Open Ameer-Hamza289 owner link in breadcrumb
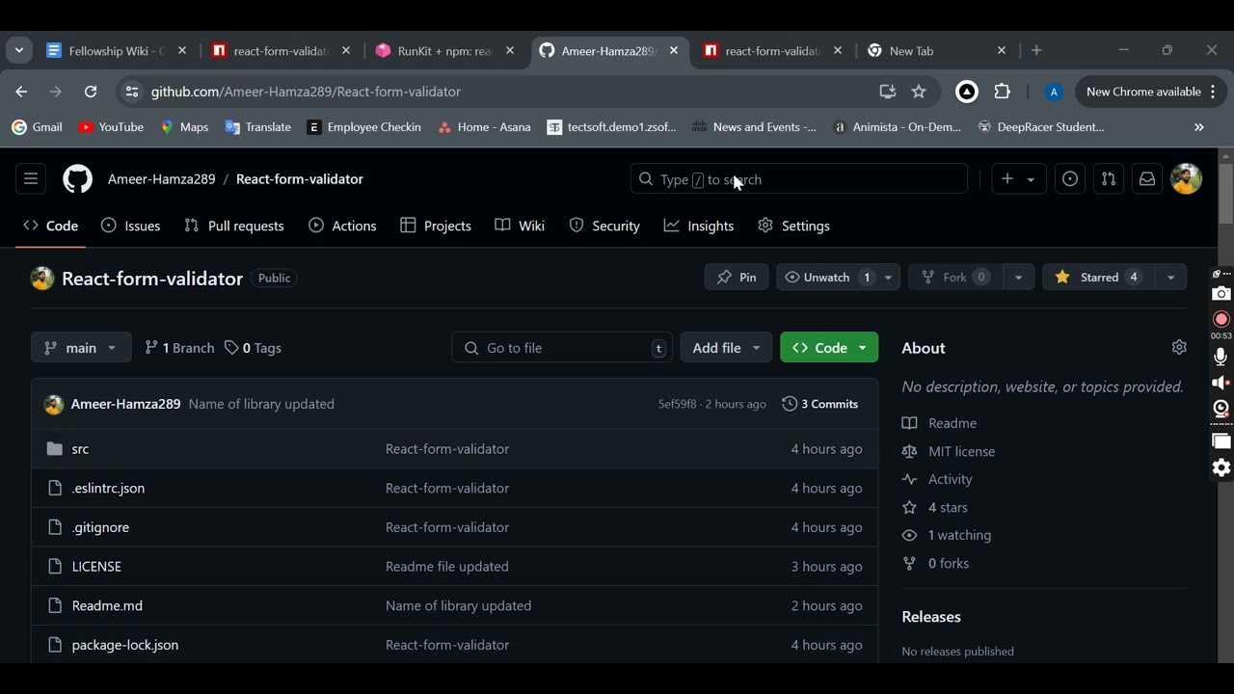This screenshot has height=694, width=1234. pyautogui.click(x=161, y=179)
